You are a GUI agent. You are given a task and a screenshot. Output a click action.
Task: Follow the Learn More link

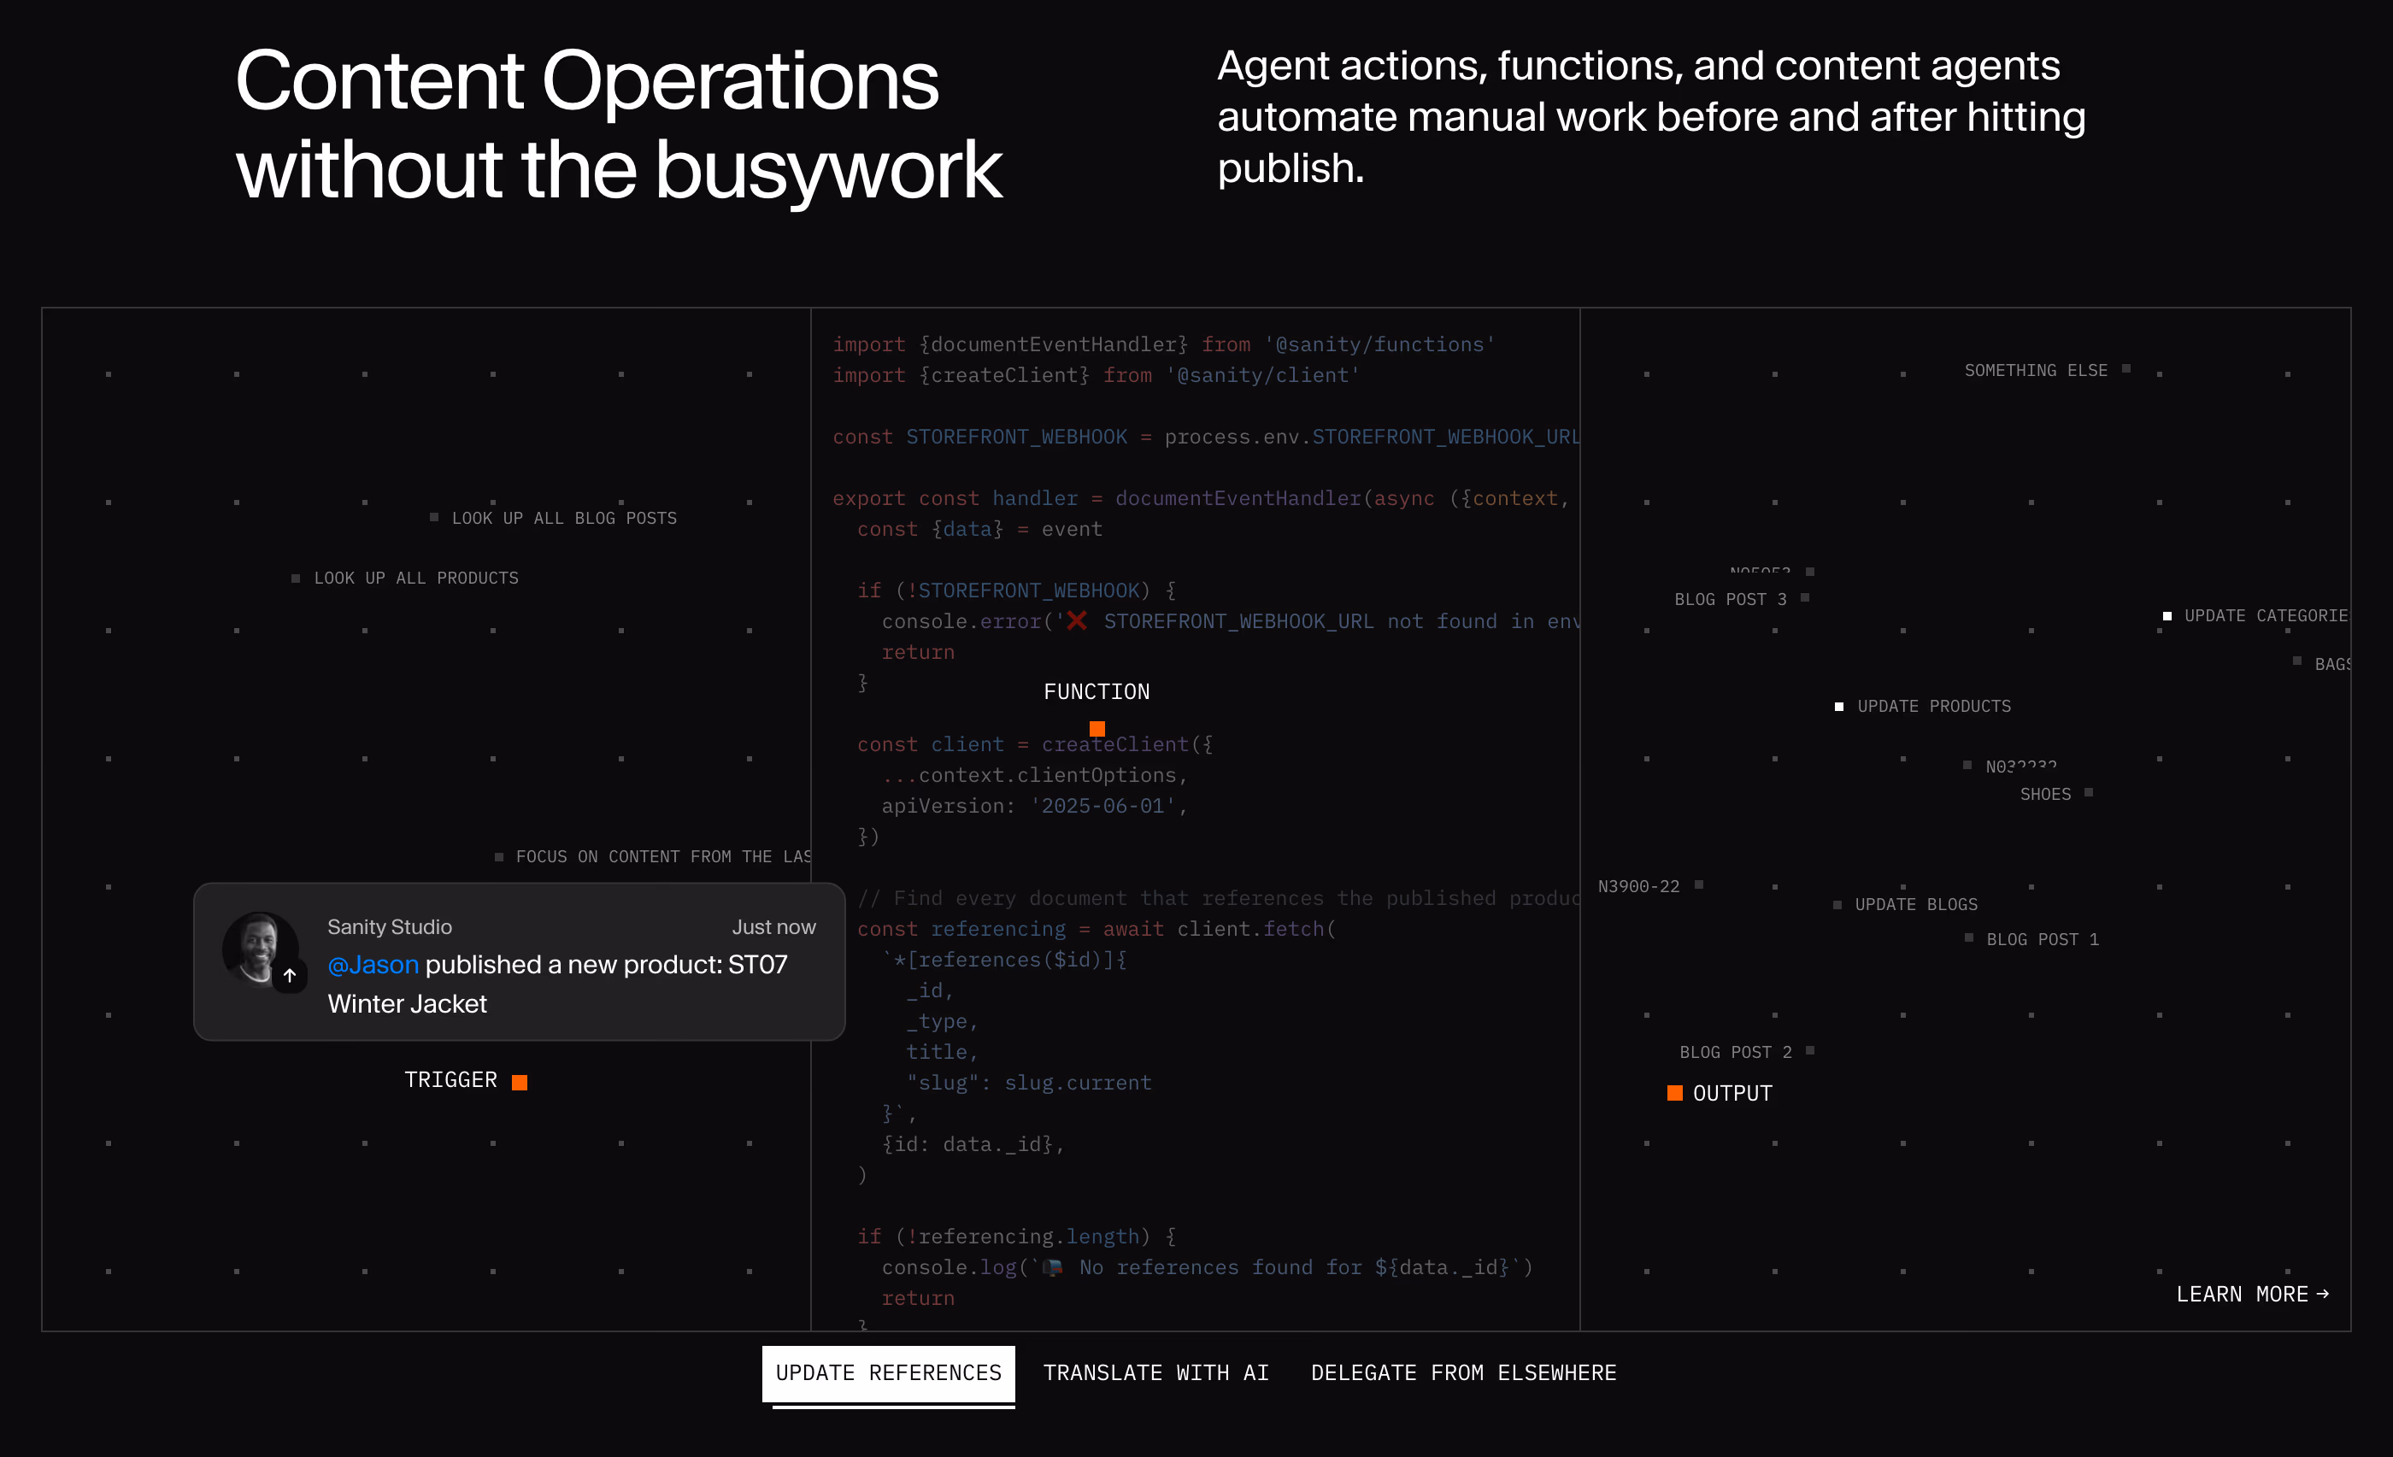tap(2251, 1294)
